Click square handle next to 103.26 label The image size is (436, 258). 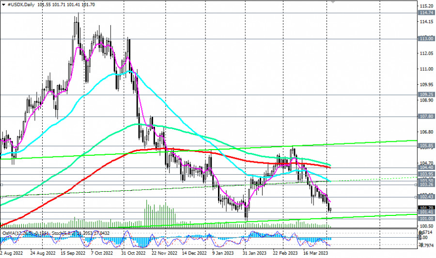point(416,184)
